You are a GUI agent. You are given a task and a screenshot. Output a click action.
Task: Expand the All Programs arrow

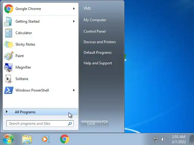point(7,112)
